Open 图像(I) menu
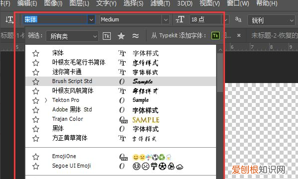This screenshot has width=298, height=179. click(x=53, y=3)
